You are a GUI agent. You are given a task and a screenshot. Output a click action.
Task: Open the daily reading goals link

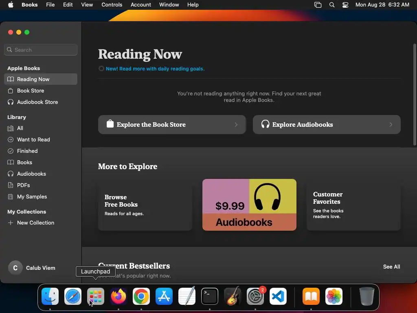click(155, 68)
